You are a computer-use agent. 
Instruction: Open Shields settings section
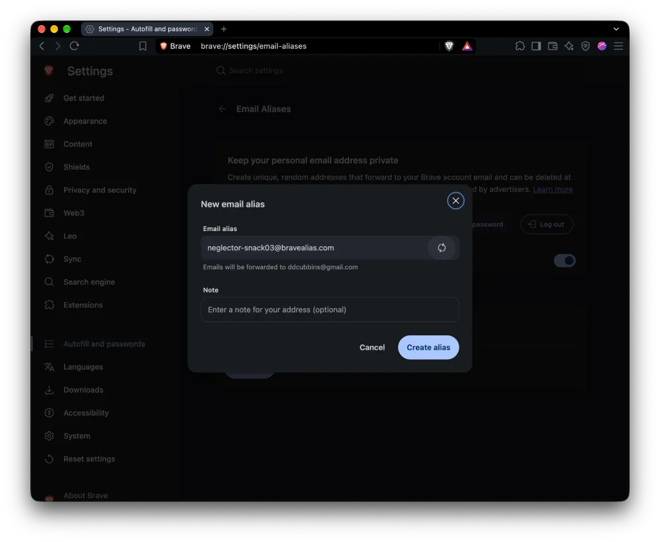tap(77, 167)
